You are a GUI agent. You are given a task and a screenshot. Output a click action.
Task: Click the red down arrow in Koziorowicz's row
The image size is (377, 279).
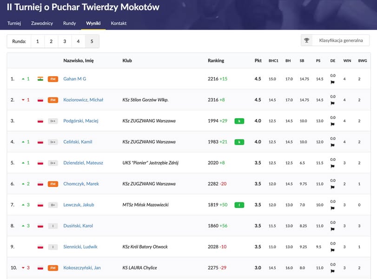click(x=23, y=100)
